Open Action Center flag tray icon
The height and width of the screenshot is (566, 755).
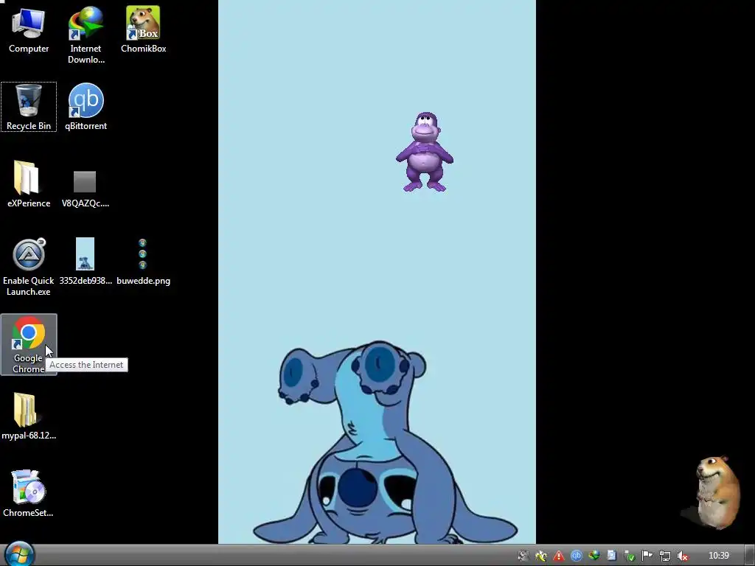[x=647, y=556]
